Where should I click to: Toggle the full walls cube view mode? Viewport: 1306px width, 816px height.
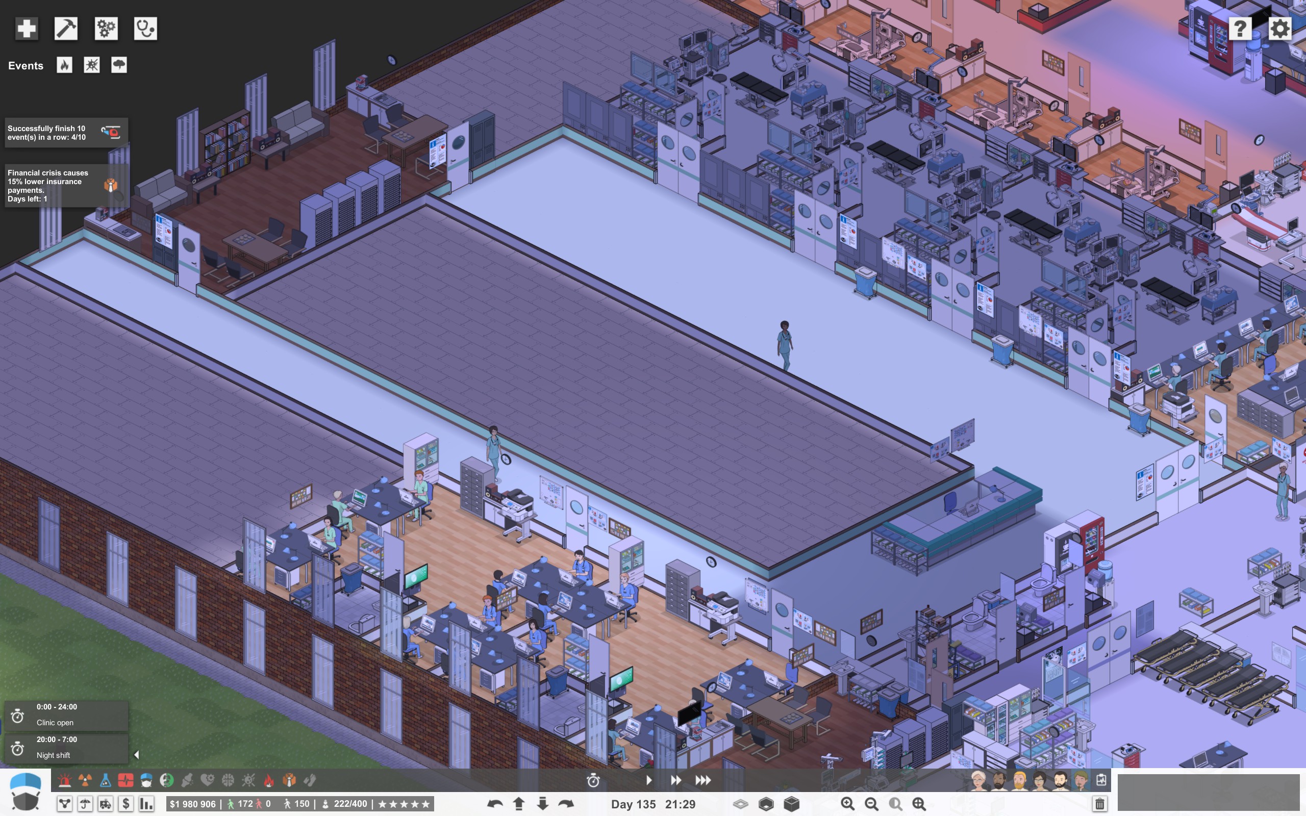click(x=791, y=804)
